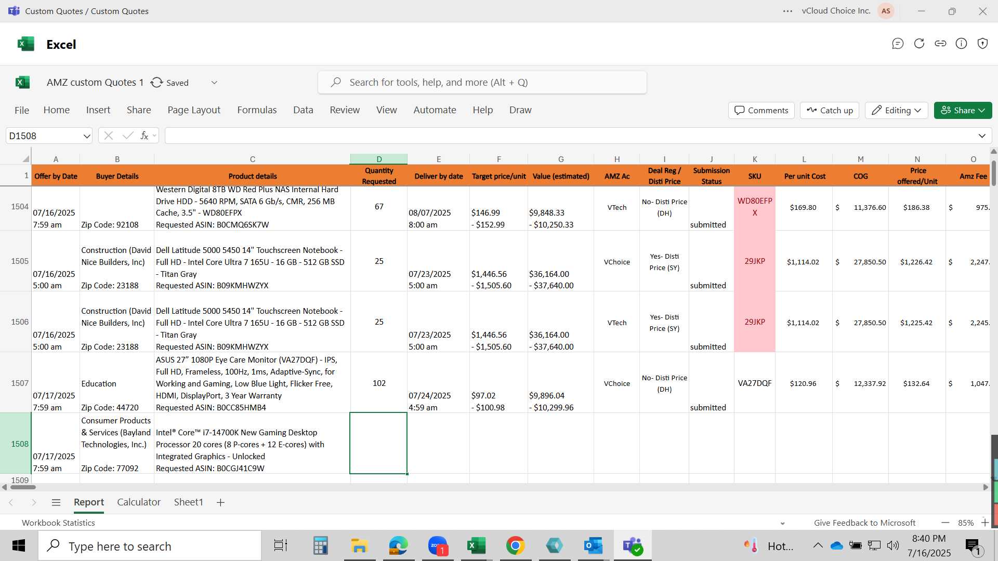
Task: Click the horizontal scroll right arrow
Action: pos(986,487)
